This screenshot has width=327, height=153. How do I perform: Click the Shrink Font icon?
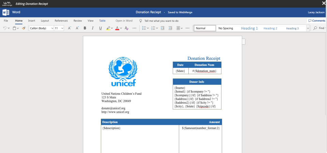click(x=77, y=28)
